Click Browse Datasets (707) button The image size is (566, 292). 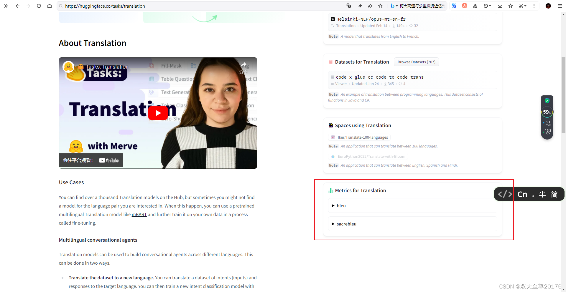[x=416, y=62]
